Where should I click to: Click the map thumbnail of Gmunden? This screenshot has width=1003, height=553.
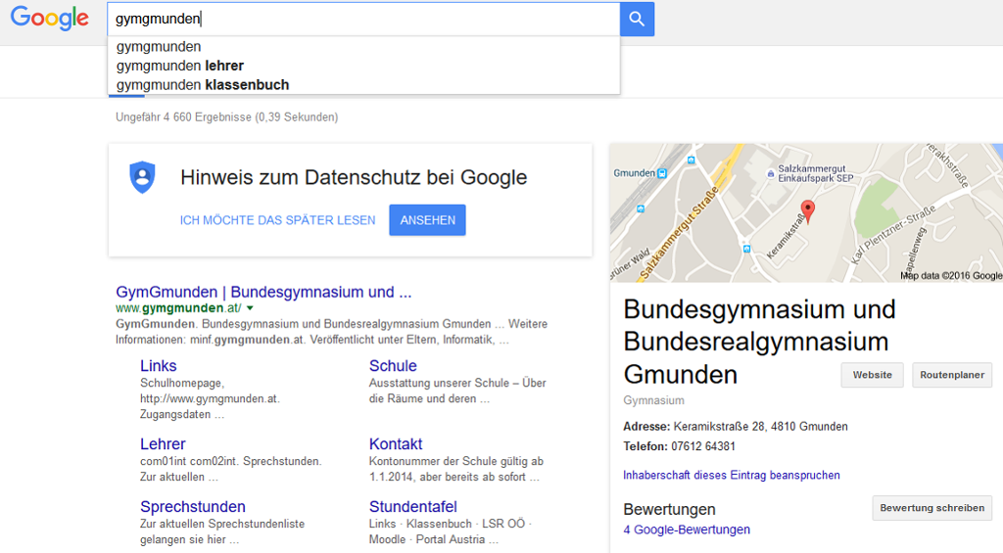[806, 213]
